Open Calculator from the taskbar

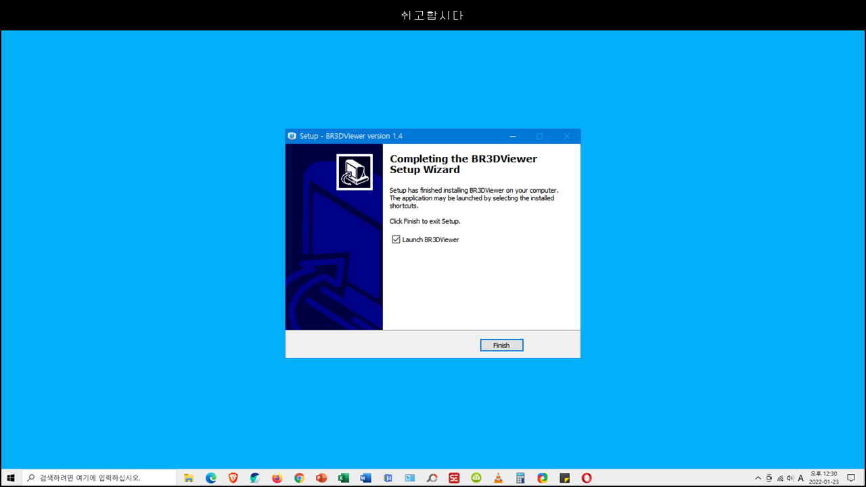520,478
